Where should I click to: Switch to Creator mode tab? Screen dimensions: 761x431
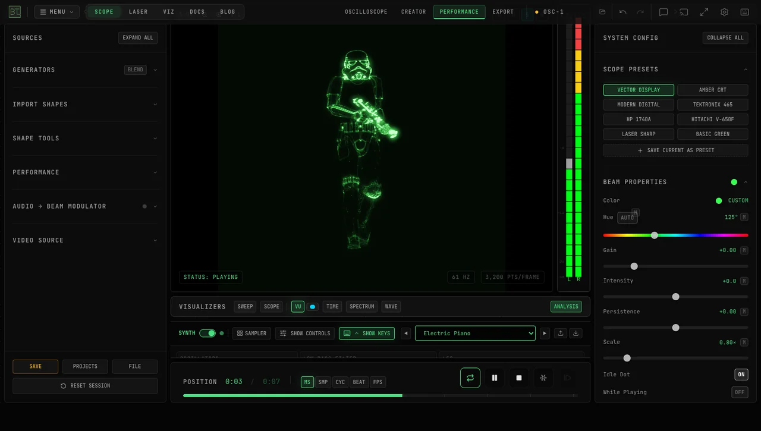413,12
